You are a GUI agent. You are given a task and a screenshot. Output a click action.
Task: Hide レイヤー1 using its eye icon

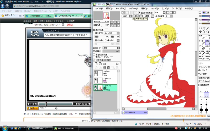96,72
